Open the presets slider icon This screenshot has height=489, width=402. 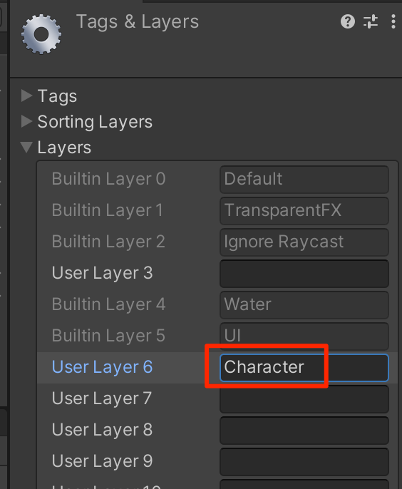(x=371, y=21)
